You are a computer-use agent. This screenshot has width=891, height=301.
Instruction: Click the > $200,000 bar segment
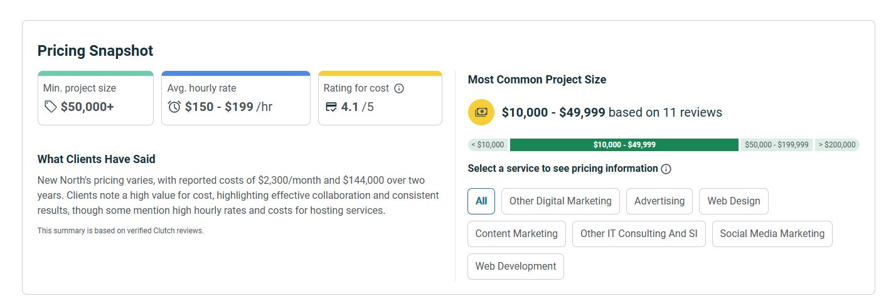pyautogui.click(x=837, y=145)
